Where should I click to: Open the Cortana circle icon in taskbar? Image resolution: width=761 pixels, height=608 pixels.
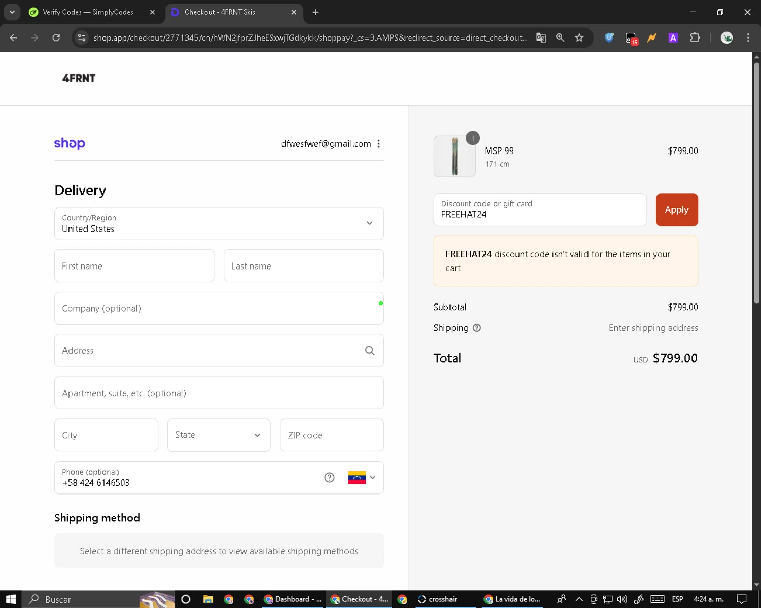[x=186, y=599]
